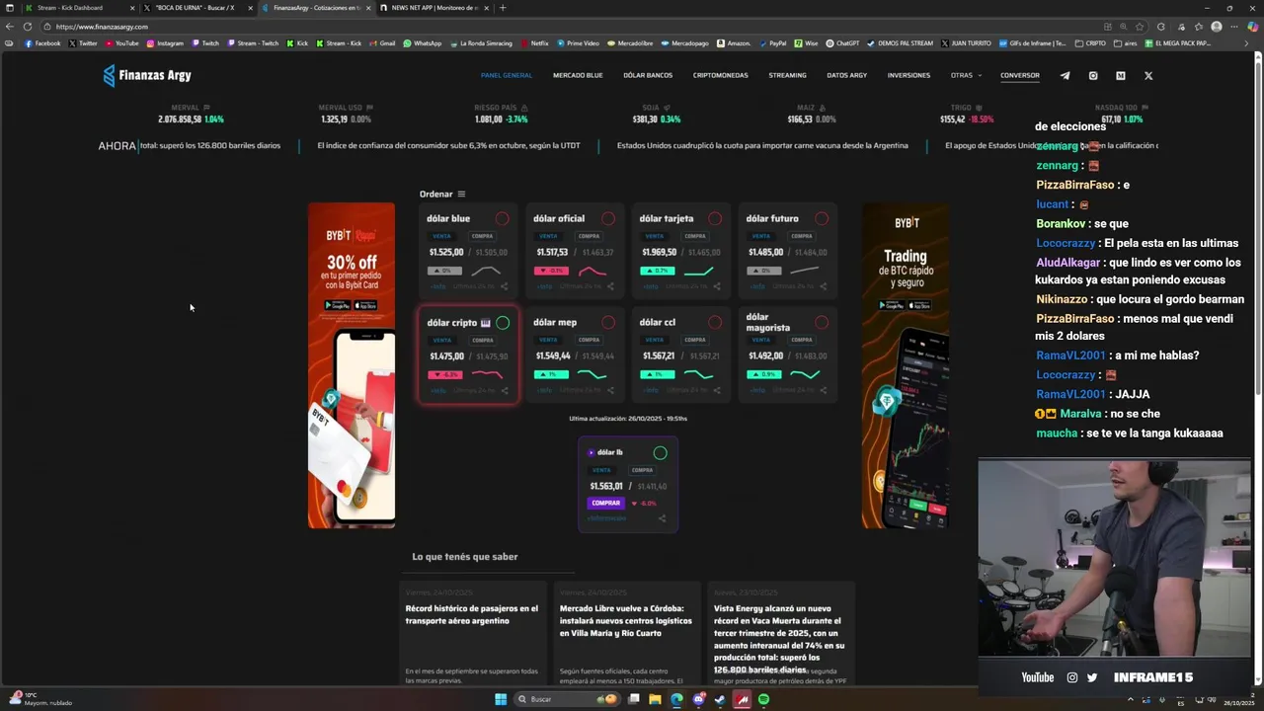Select COMPRA on the dólar tarjeta card
Viewport: 1264px width, 711px height.
click(695, 236)
